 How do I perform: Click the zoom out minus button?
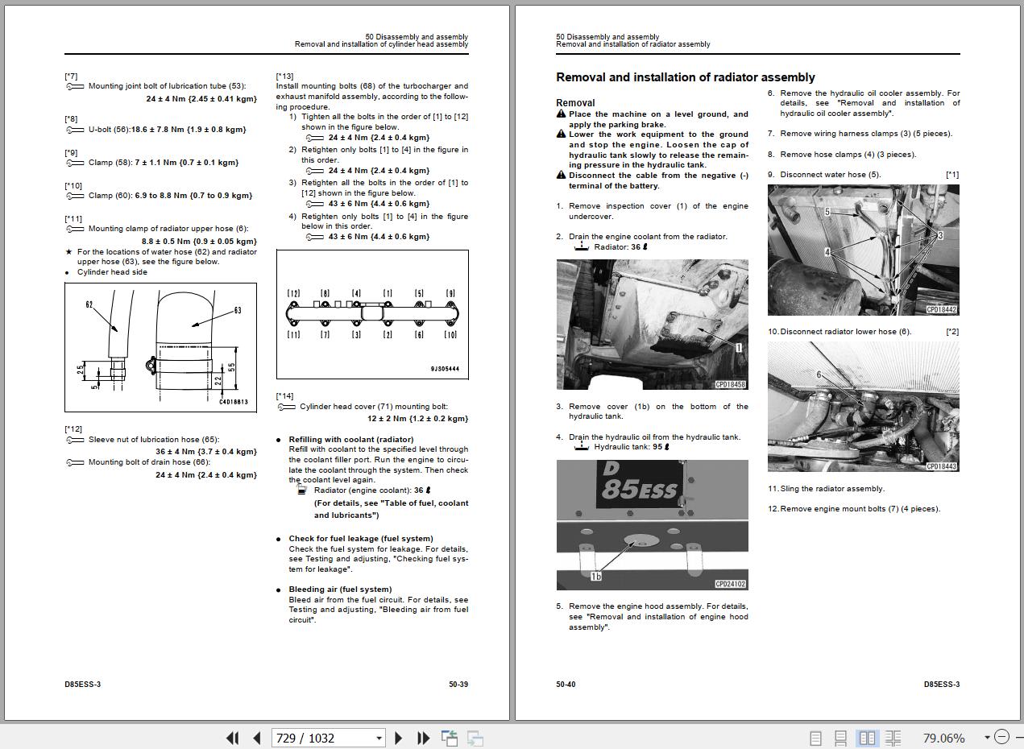pos(1001,737)
